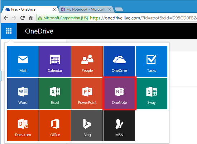Open the People app tile
This screenshot has width=197, height=144.
pos(87,61)
